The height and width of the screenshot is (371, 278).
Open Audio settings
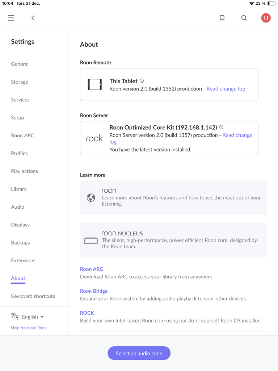coord(17,207)
